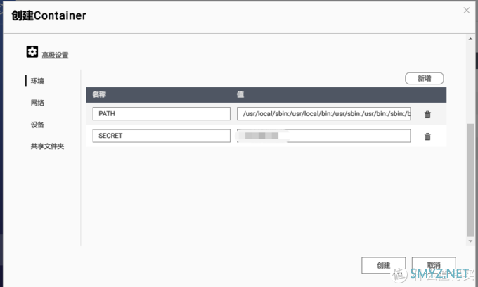Edit the SECRET value field
The width and height of the screenshot is (478, 287).
click(x=324, y=136)
